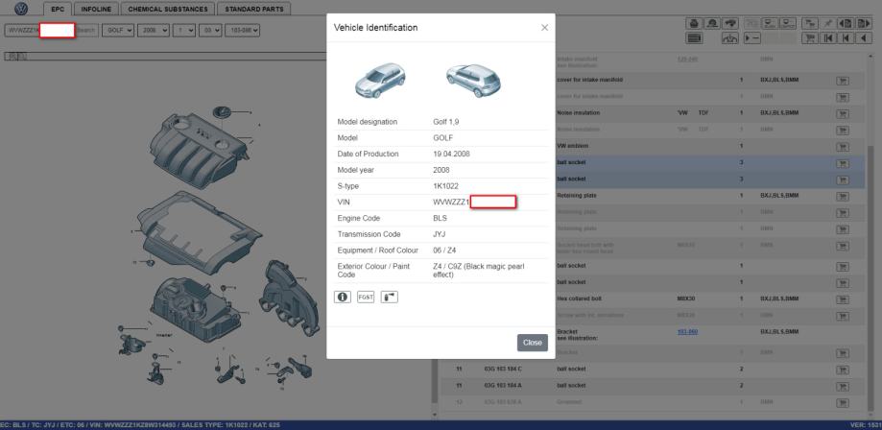Image resolution: width=882 pixels, height=430 pixels.
Task: Click the play-minus collapse toolbar icon
Action: pyautogui.click(x=752, y=38)
